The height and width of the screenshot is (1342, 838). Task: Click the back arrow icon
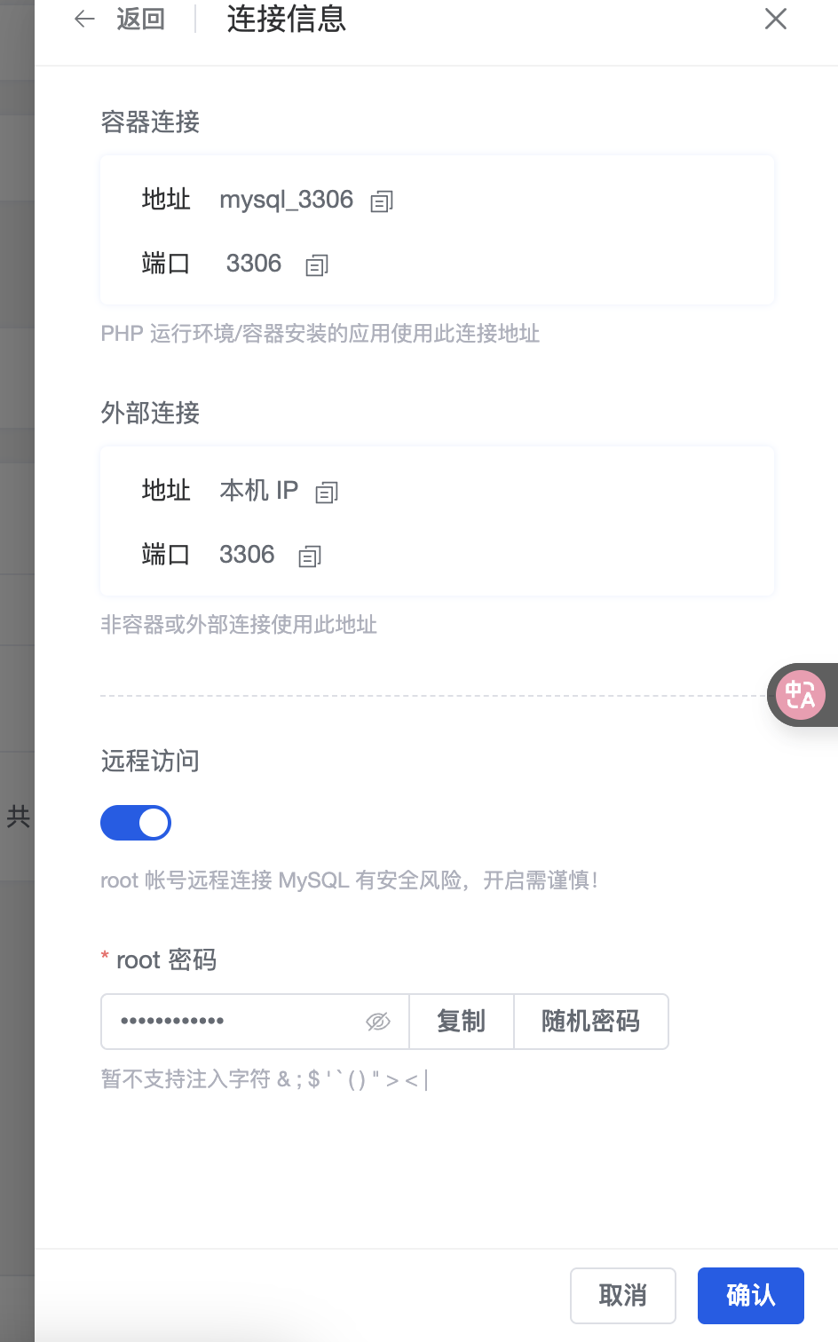84,19
